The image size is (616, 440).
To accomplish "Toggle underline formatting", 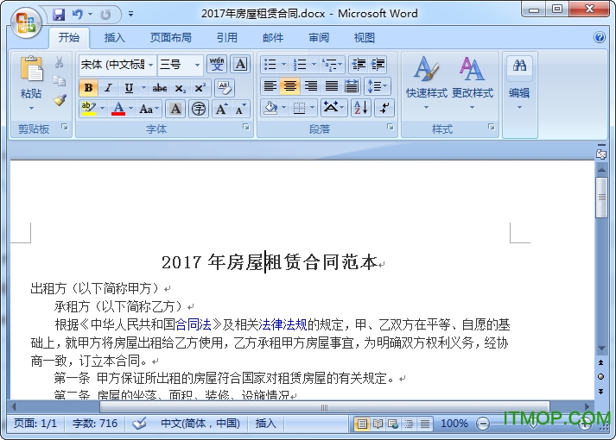I will click(129, 88).
